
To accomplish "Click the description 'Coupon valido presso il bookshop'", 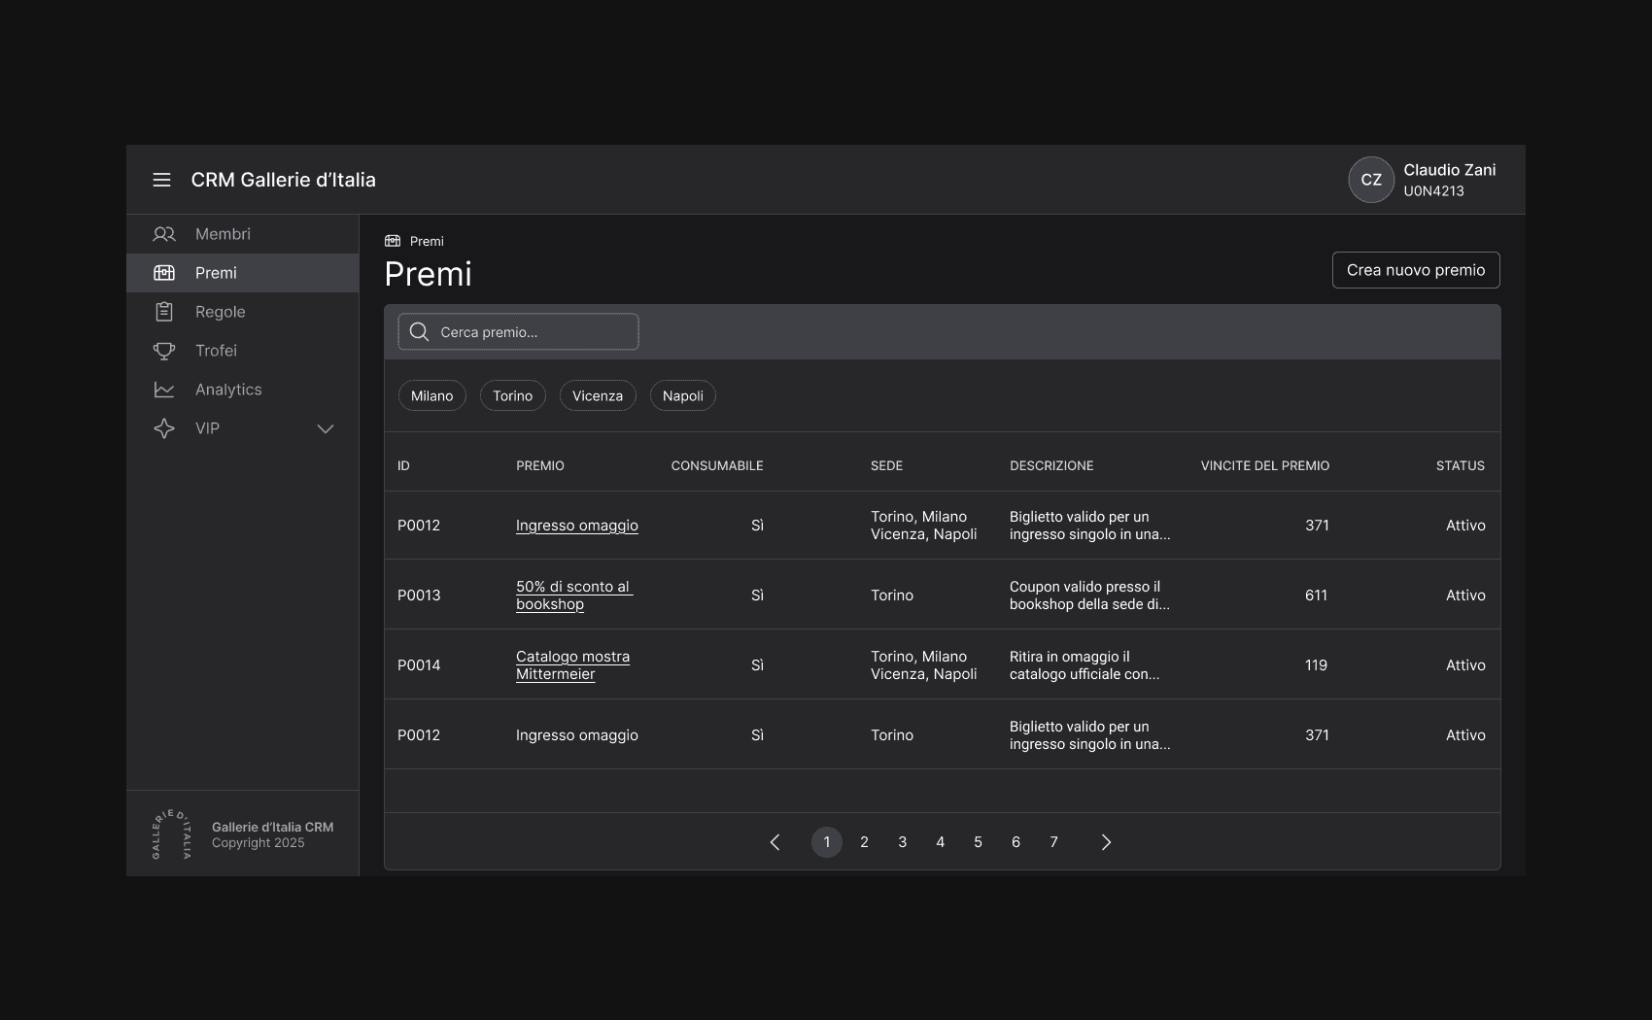I will [x=1089, y=595].
